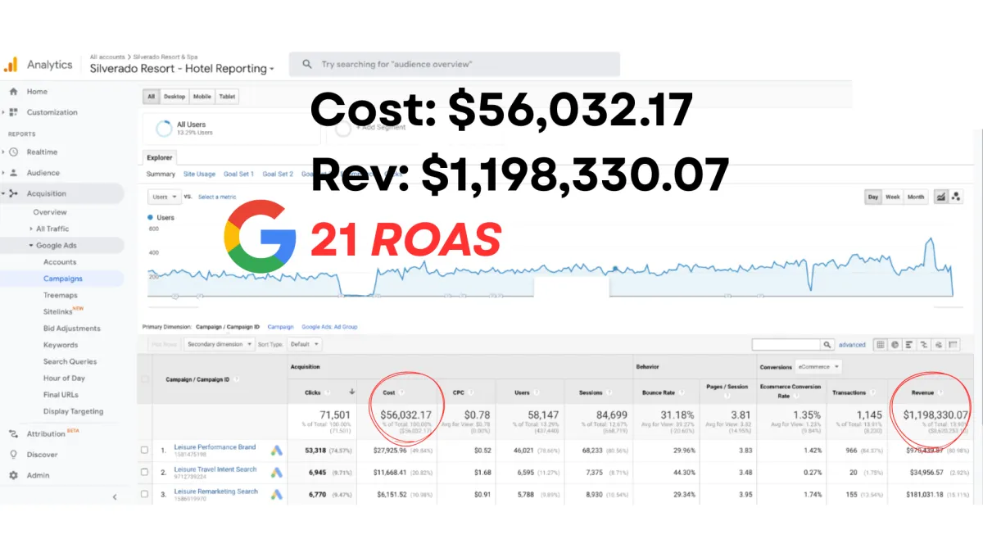Click the Realtime clock icon

[x=13, y=152]
